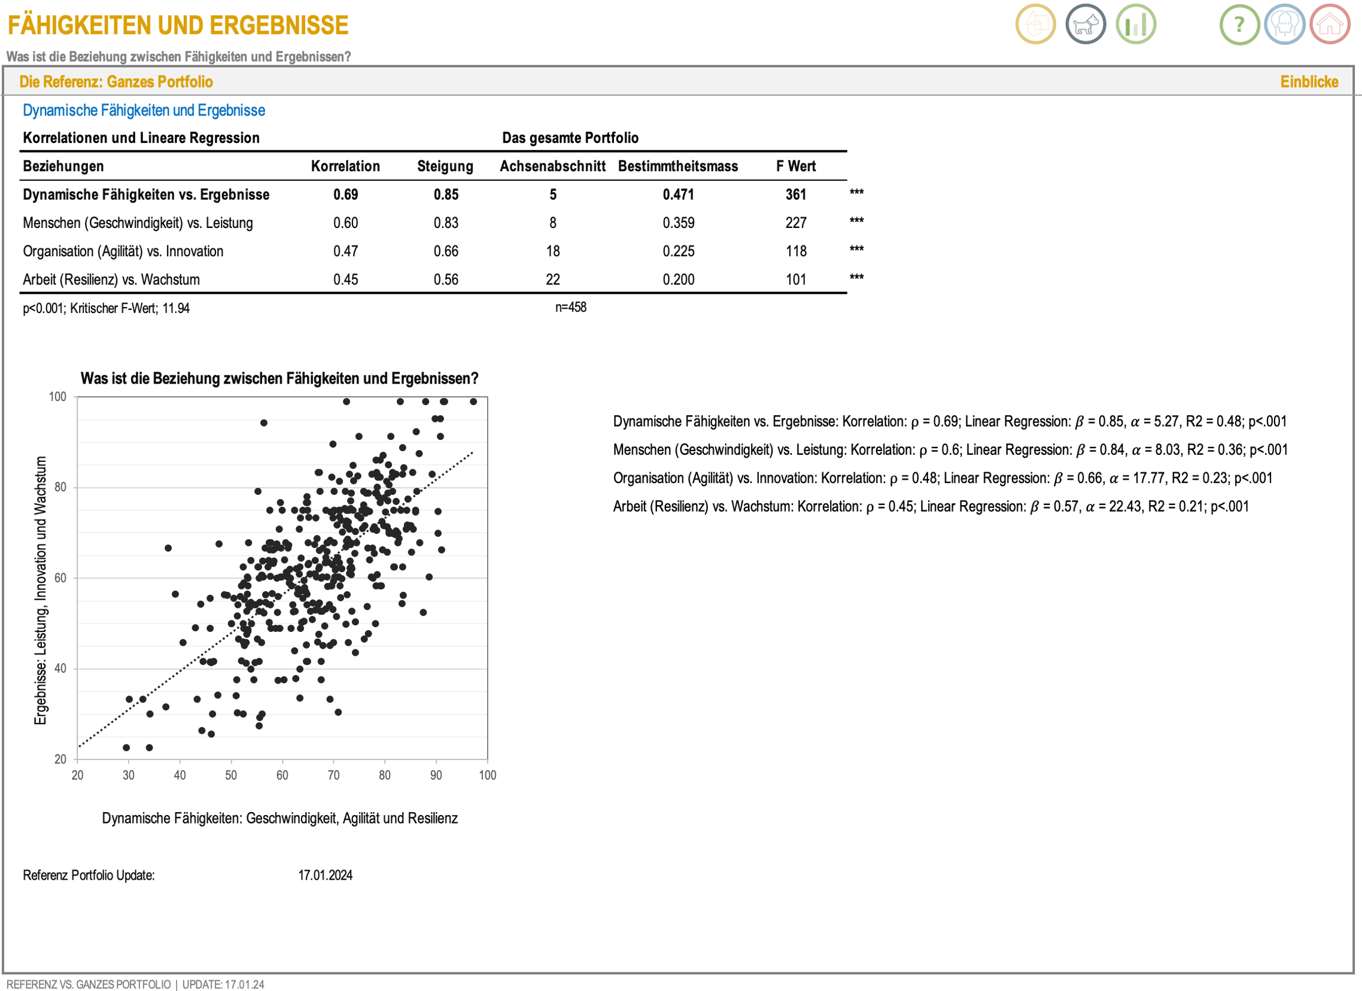Open the blue talking heads icon
Image resolution: width=1362 pixels, height=991 pixels.
(1285, 25)
